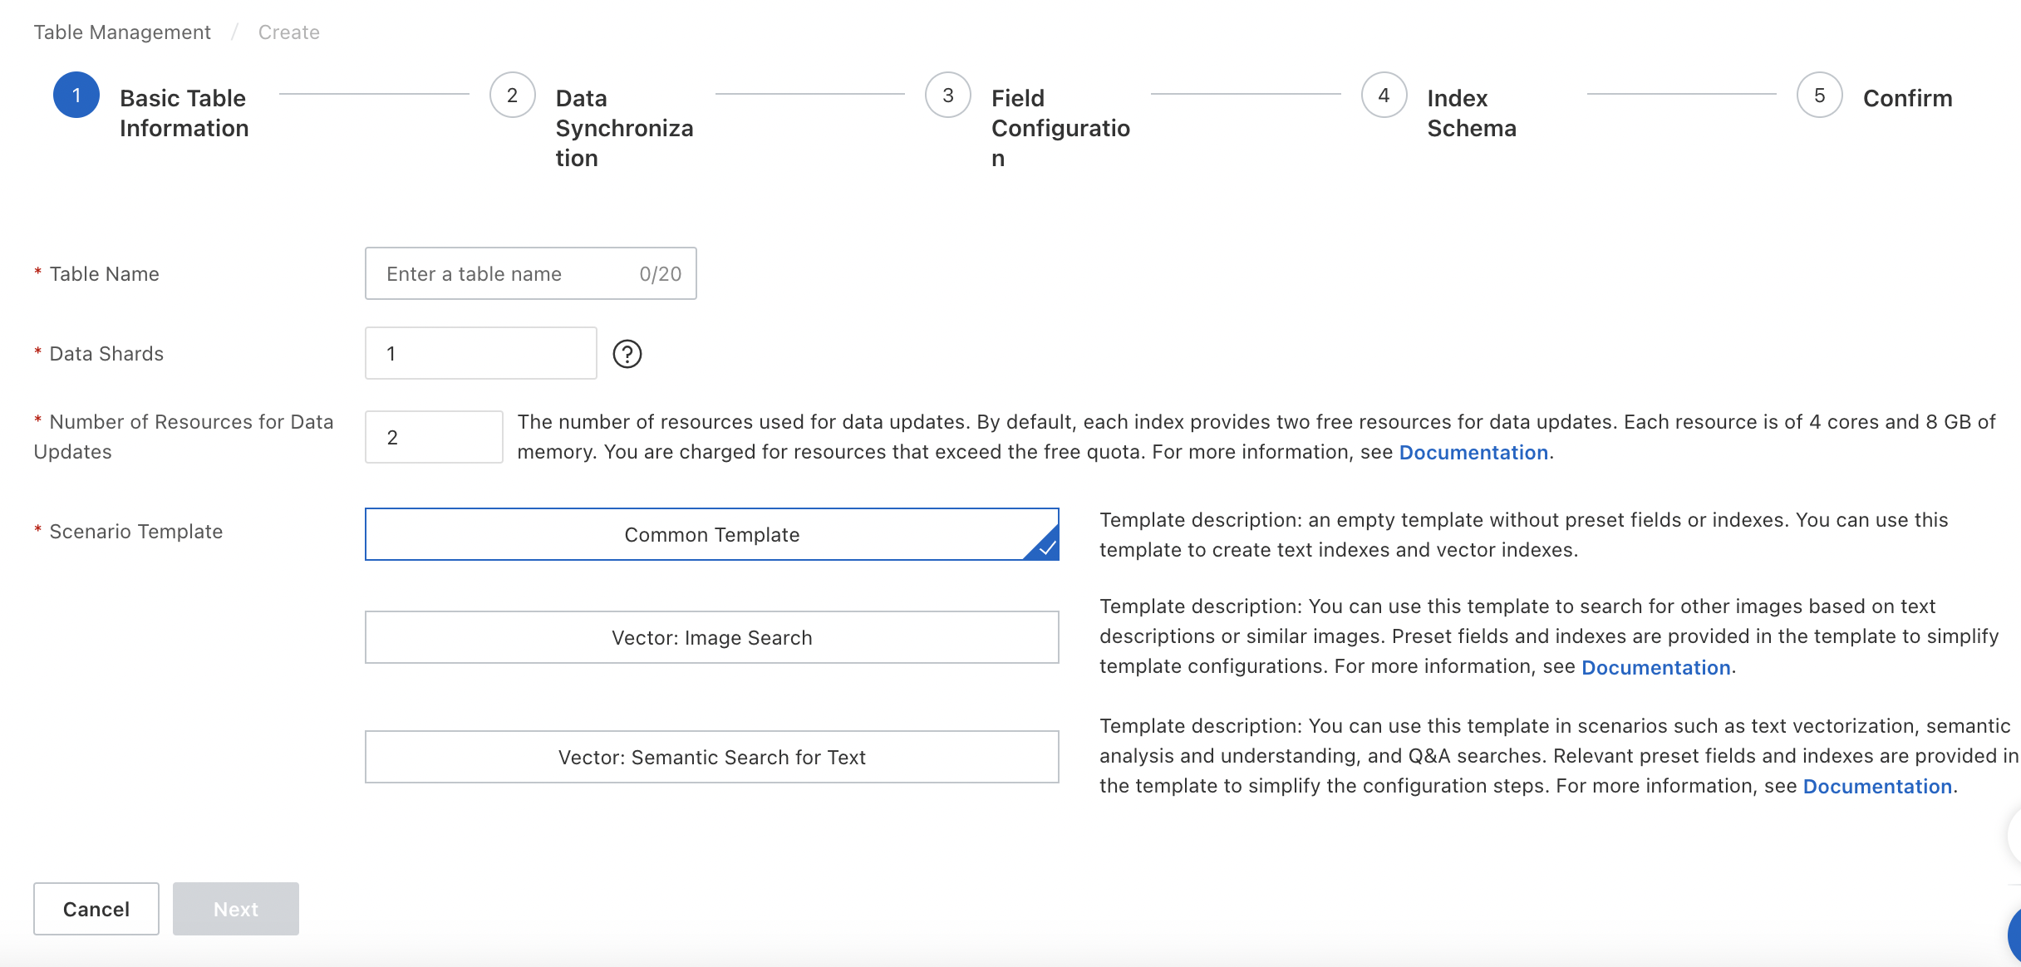The image size is (2021, 967).
Task: Open Documentation link in Semantic Search description
Action: pos(1877,787)
